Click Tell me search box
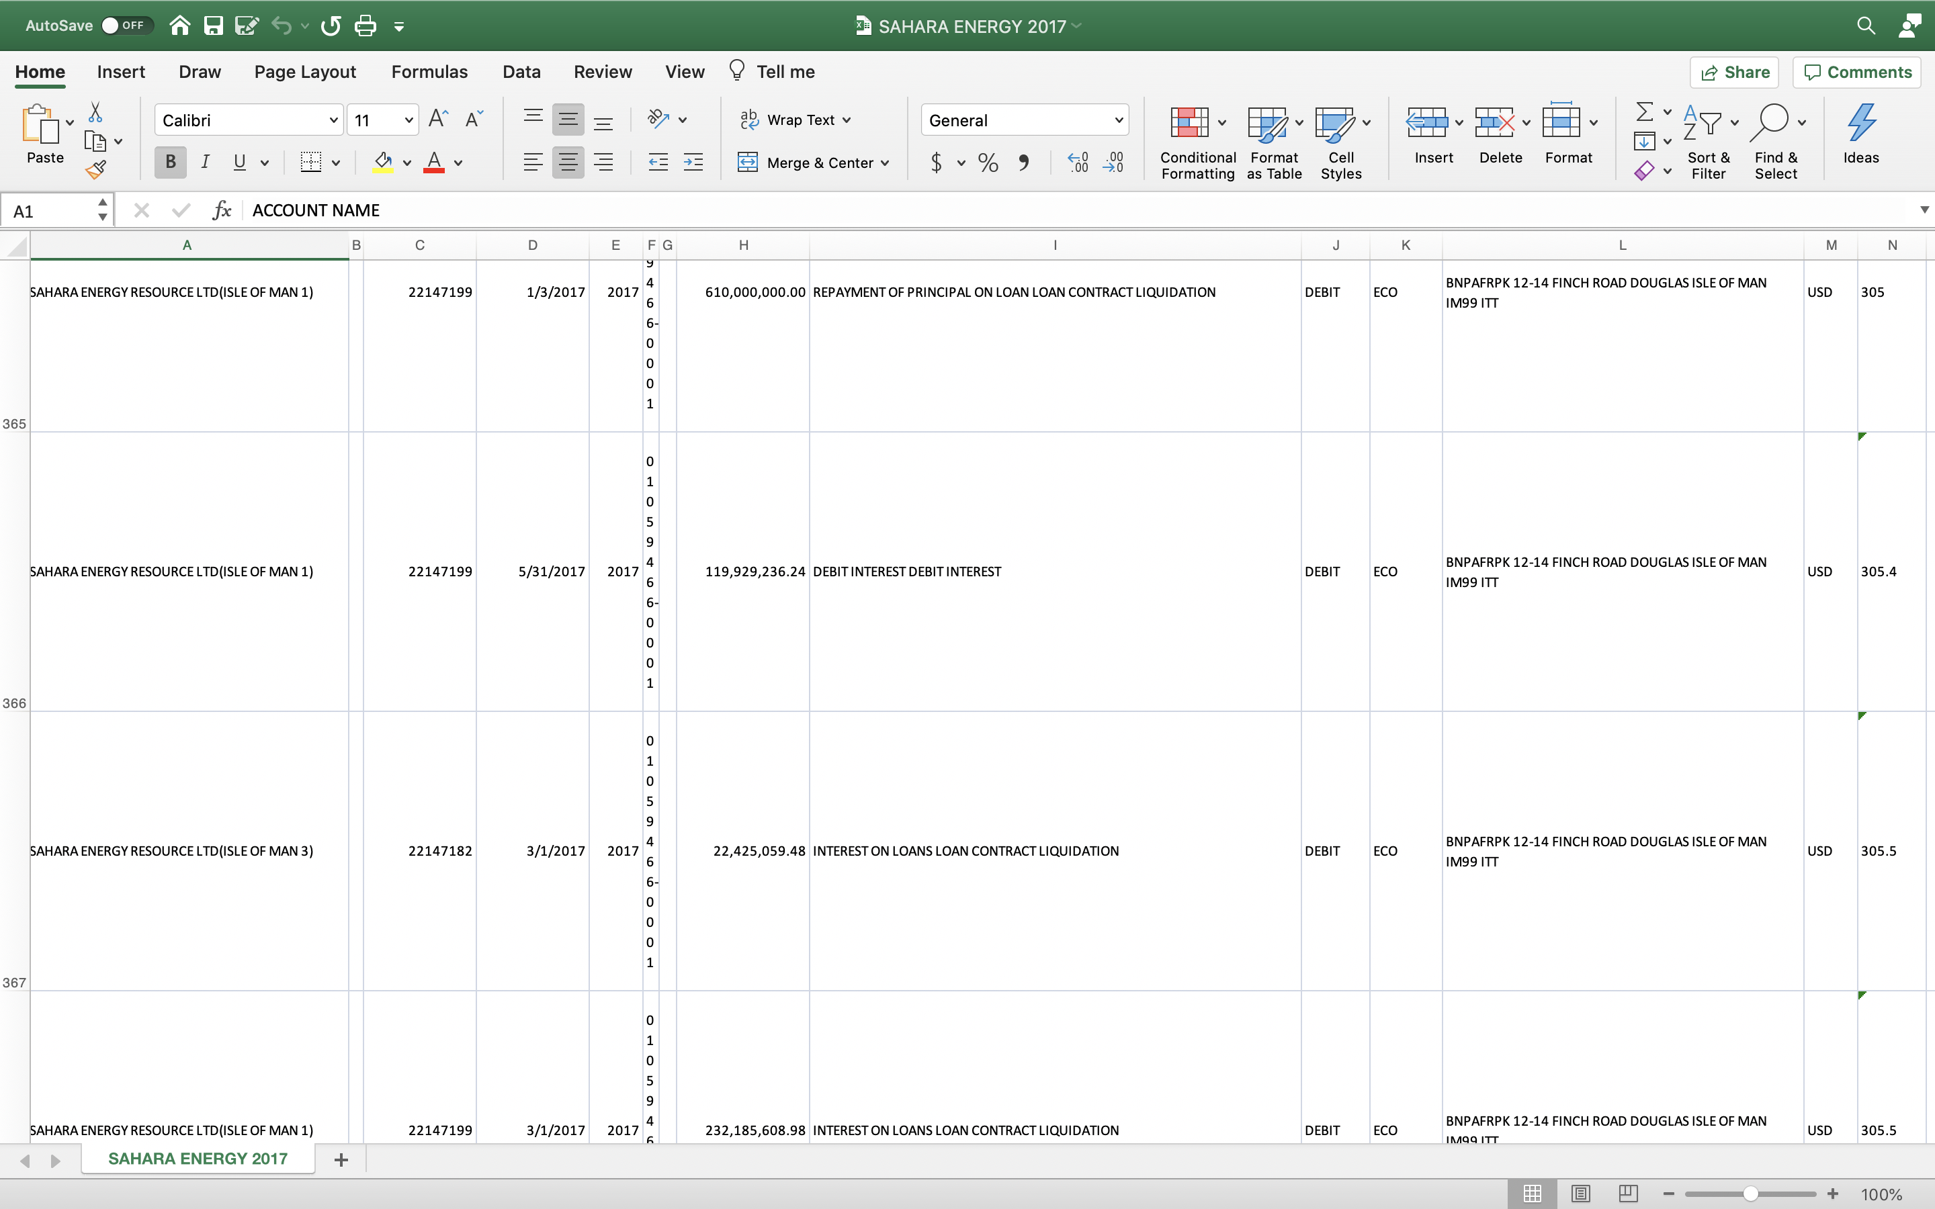Image resolution: width=1935 pixels, height=1209 pixels. pos(771,72)
